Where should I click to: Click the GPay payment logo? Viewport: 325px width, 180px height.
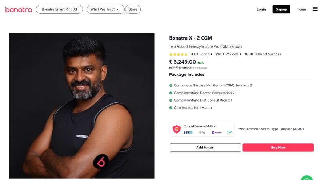click(x=202, y=132)
